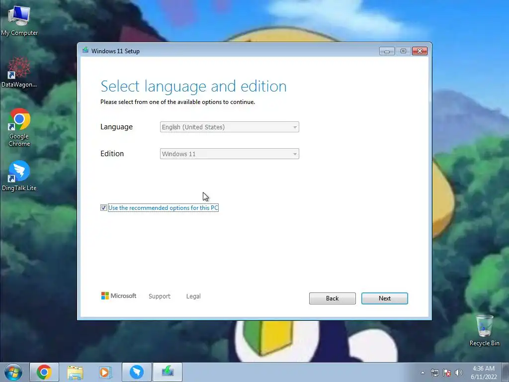
Task: Open the Recycle Bin
Action: [x=484, y=330]
